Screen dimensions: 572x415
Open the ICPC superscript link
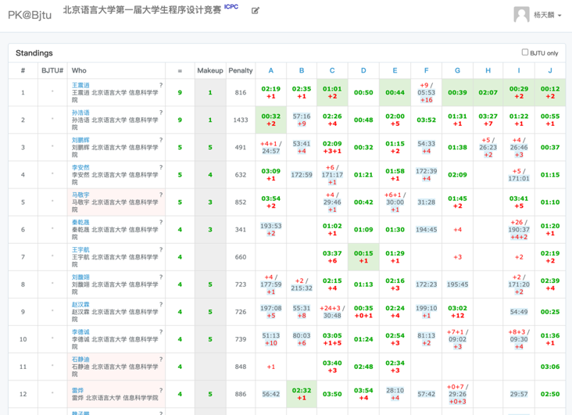click(x=231, y=6)
